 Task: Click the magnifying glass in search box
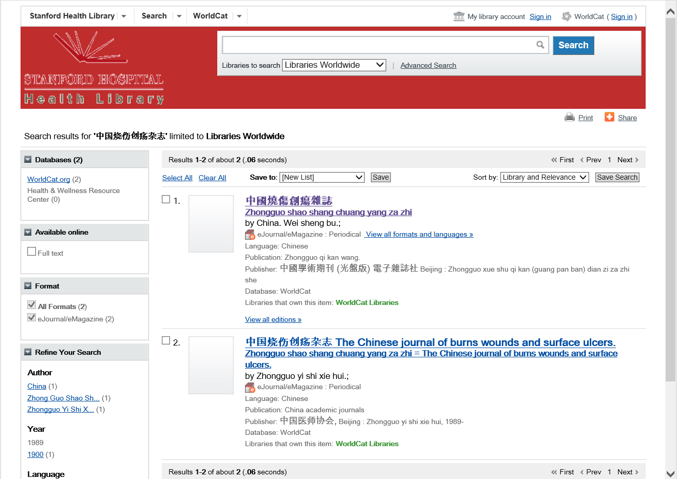[x=540, y=45]
